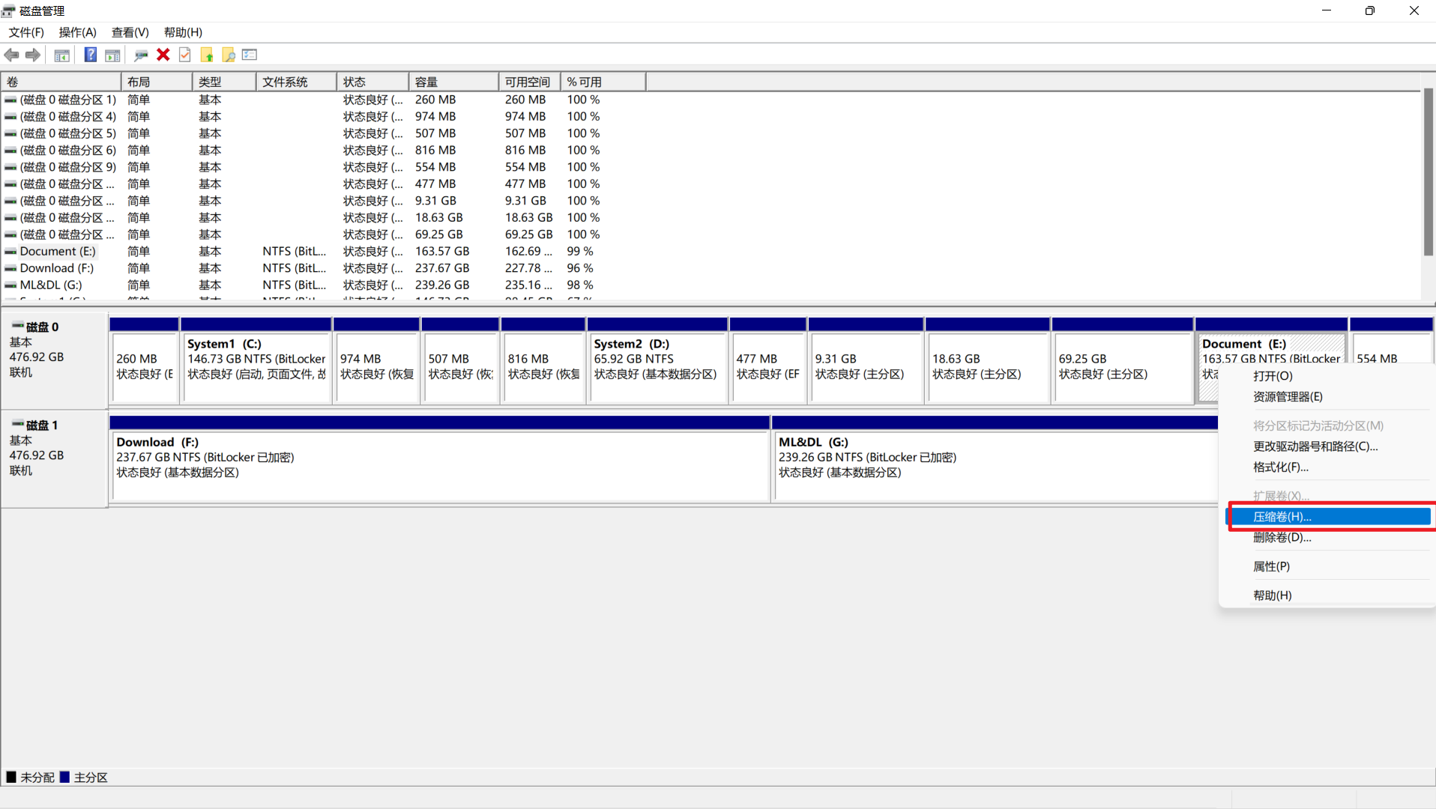
Task: Click the Disk Management app title icon
Action: [8, 10]
